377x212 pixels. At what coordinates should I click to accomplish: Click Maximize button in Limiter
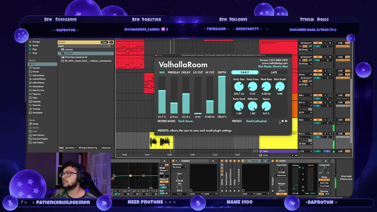[x=282, y=175]
